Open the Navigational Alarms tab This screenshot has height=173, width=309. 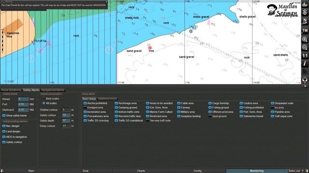click(x=53, y=90)
